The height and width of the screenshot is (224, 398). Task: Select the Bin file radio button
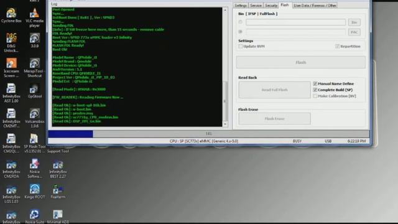coord(241,22)
